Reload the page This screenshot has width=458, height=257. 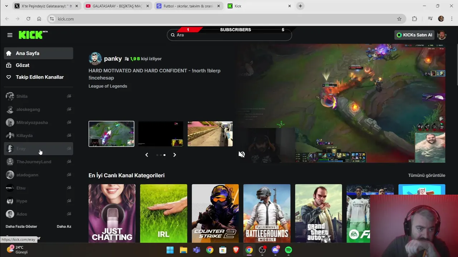28,19
